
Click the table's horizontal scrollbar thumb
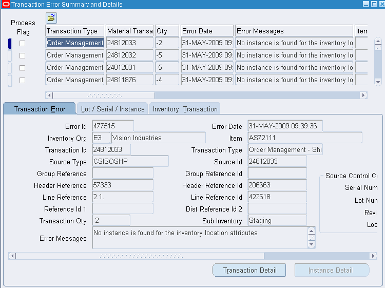[104, 95]
